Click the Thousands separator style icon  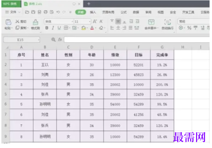[x=196, y=28]
